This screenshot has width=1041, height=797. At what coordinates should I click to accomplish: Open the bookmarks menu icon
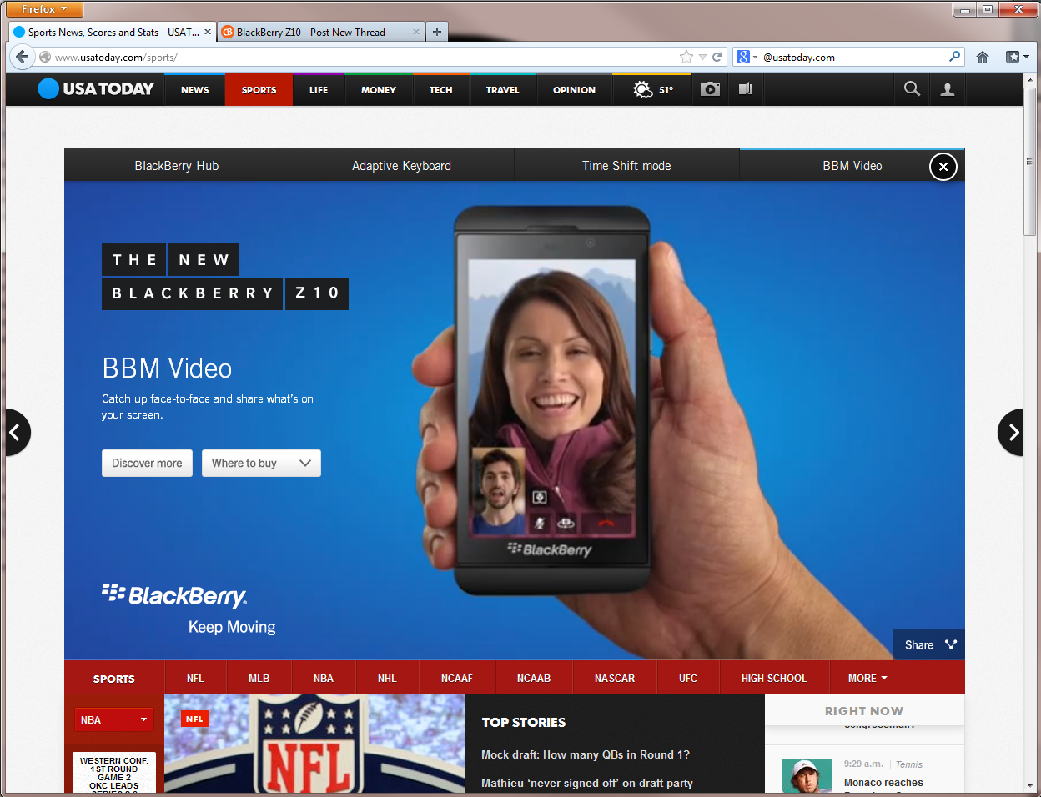(1017, 57)
